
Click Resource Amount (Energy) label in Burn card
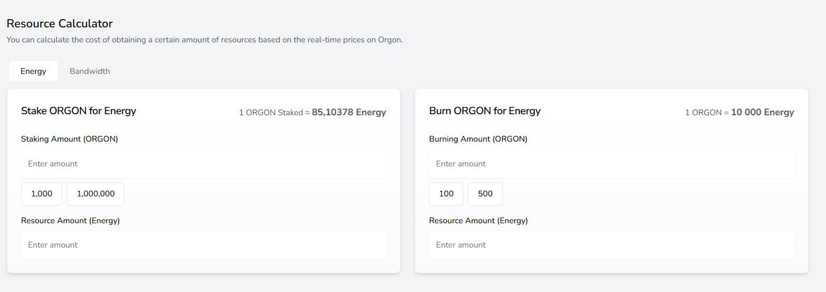478,221
